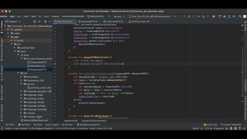
Task: Click the MainActivity navigation bar breadcrumb
Action: (x=95, y=16)
